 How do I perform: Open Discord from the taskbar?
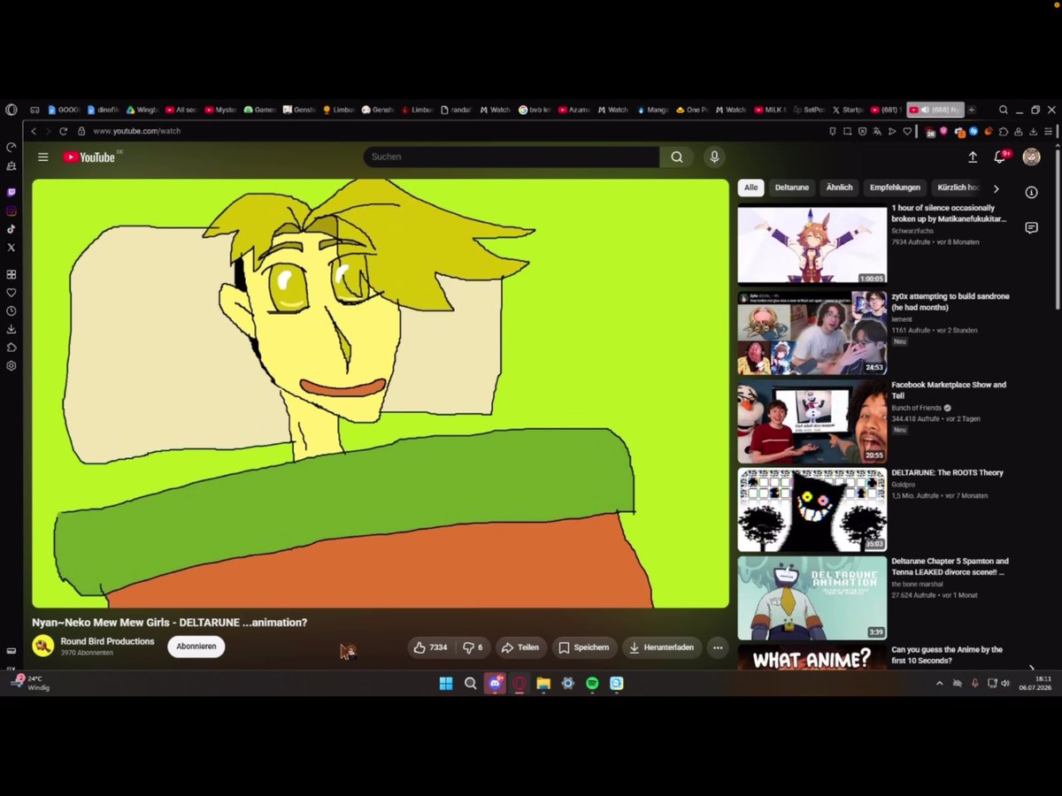tap(495, 683)
